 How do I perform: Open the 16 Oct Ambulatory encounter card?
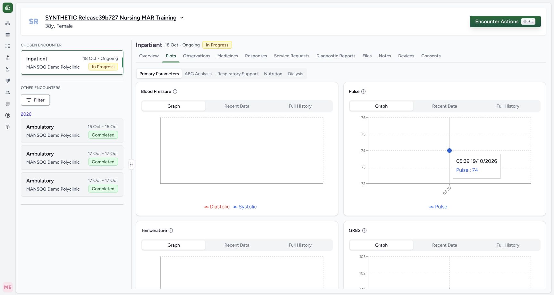(x=72, y=131)
